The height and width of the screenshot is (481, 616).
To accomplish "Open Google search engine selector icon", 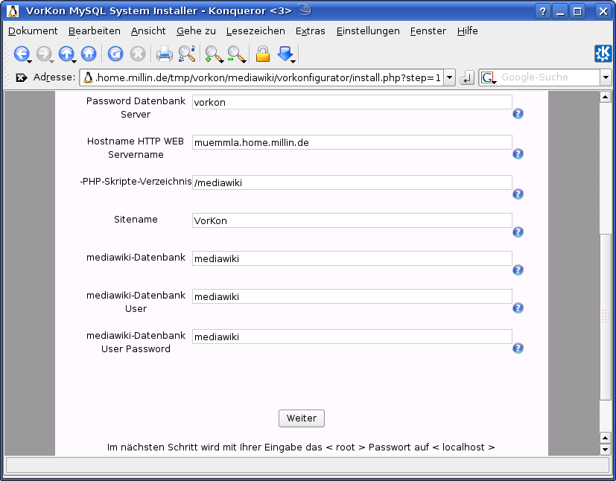I will point(489,77).
